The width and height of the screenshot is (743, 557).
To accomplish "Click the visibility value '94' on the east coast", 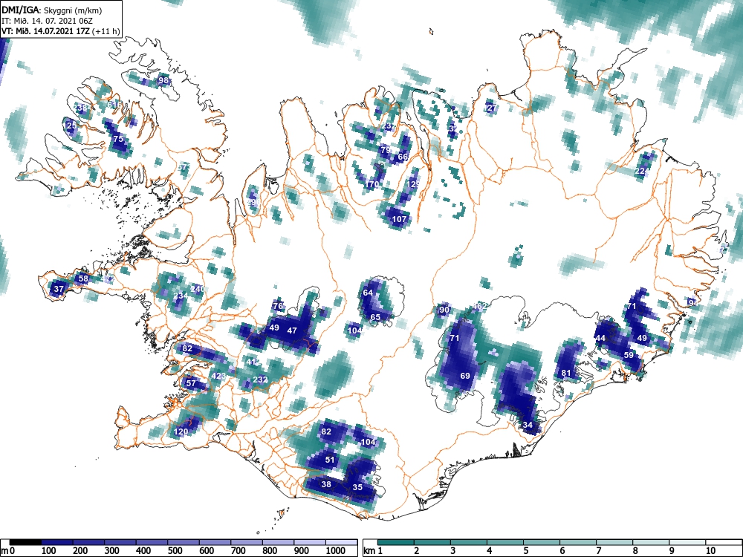I will pos(692,303).
